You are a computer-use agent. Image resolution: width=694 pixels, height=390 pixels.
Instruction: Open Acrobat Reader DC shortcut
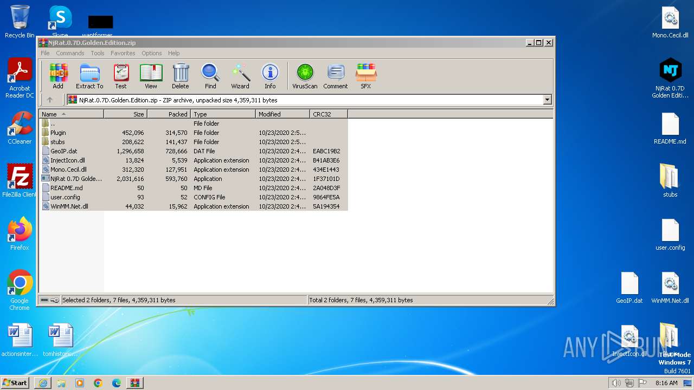click(20, 78)
